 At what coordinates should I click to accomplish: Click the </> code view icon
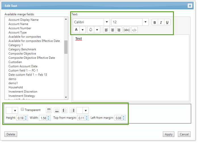tap(134, 30)
